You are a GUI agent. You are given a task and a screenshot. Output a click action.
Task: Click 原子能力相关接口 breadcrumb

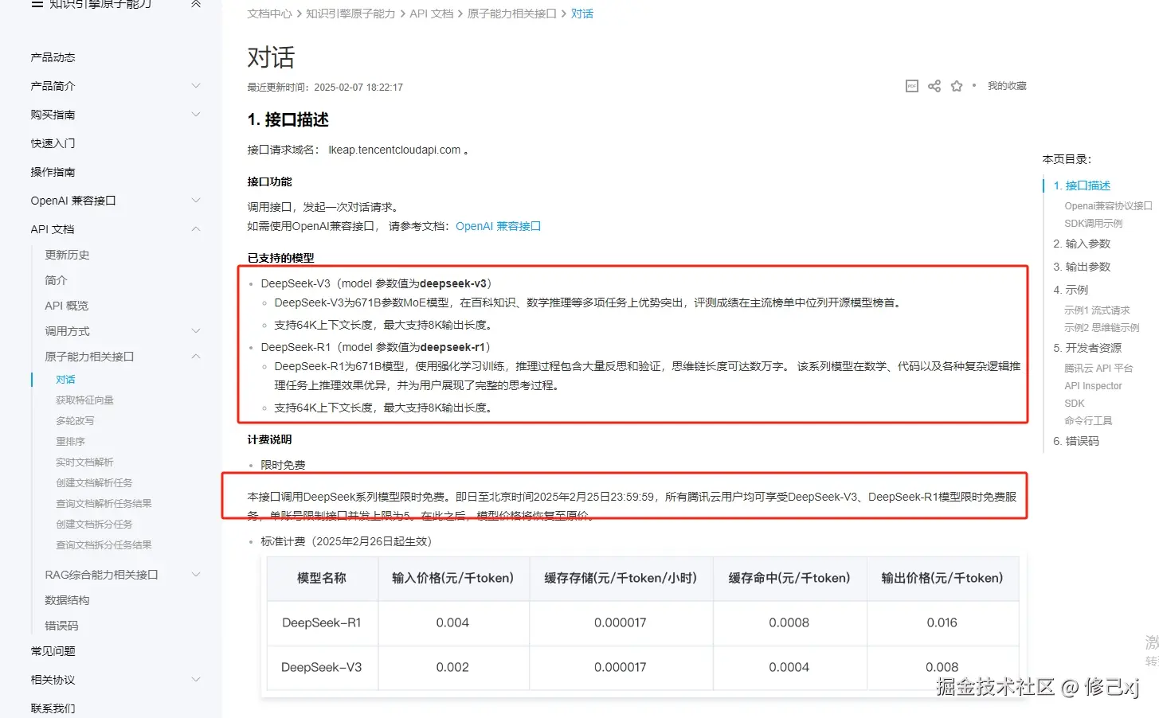(x=511, y=14)
